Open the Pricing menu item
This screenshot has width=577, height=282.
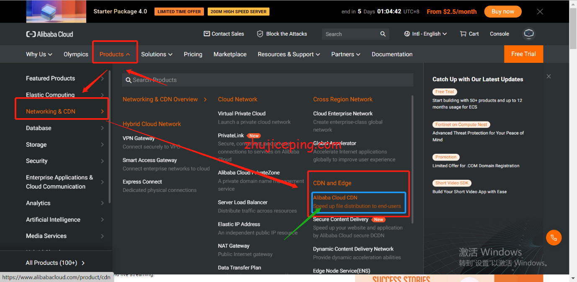pyautogui.click(x=193, y=54)
